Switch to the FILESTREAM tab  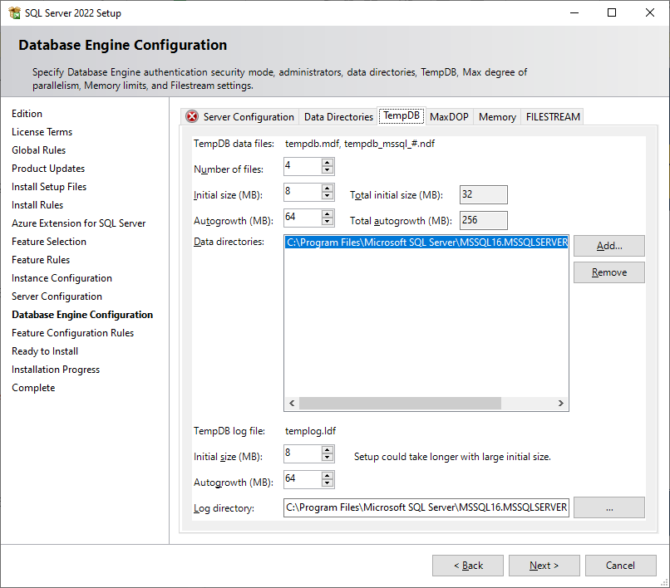click(552, 116)
